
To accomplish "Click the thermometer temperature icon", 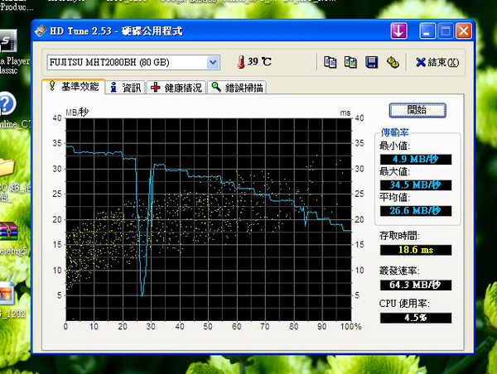I will click(x=241, y=62).
